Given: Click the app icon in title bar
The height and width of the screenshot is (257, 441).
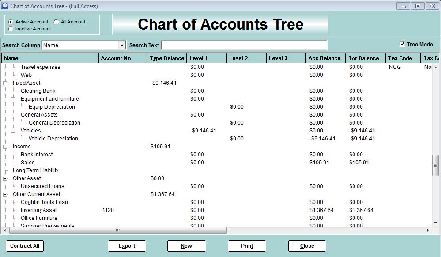Looking at the screenshot, I should (x=5, y=6).
